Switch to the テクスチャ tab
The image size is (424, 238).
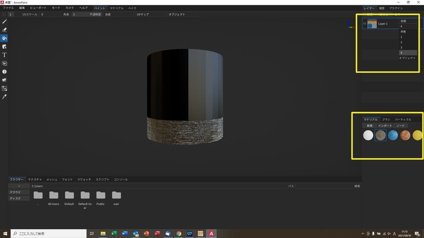coord(35,179)
